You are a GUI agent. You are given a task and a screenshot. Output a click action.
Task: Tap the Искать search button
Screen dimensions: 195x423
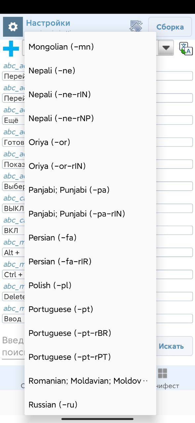pos(171,346)
